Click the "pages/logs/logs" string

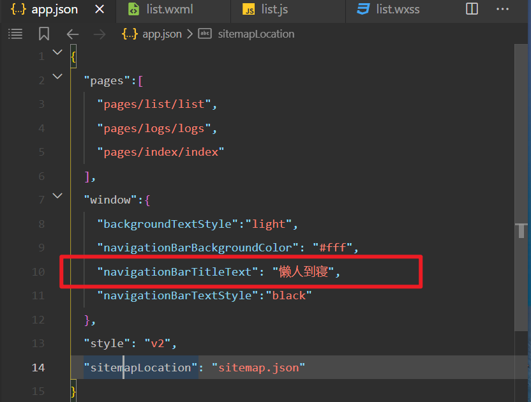point(154,128)
